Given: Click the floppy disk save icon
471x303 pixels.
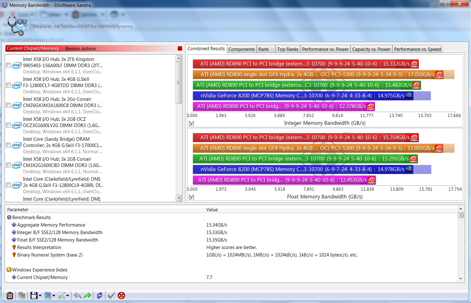Looking at the screenshot, I should [34, 296].
